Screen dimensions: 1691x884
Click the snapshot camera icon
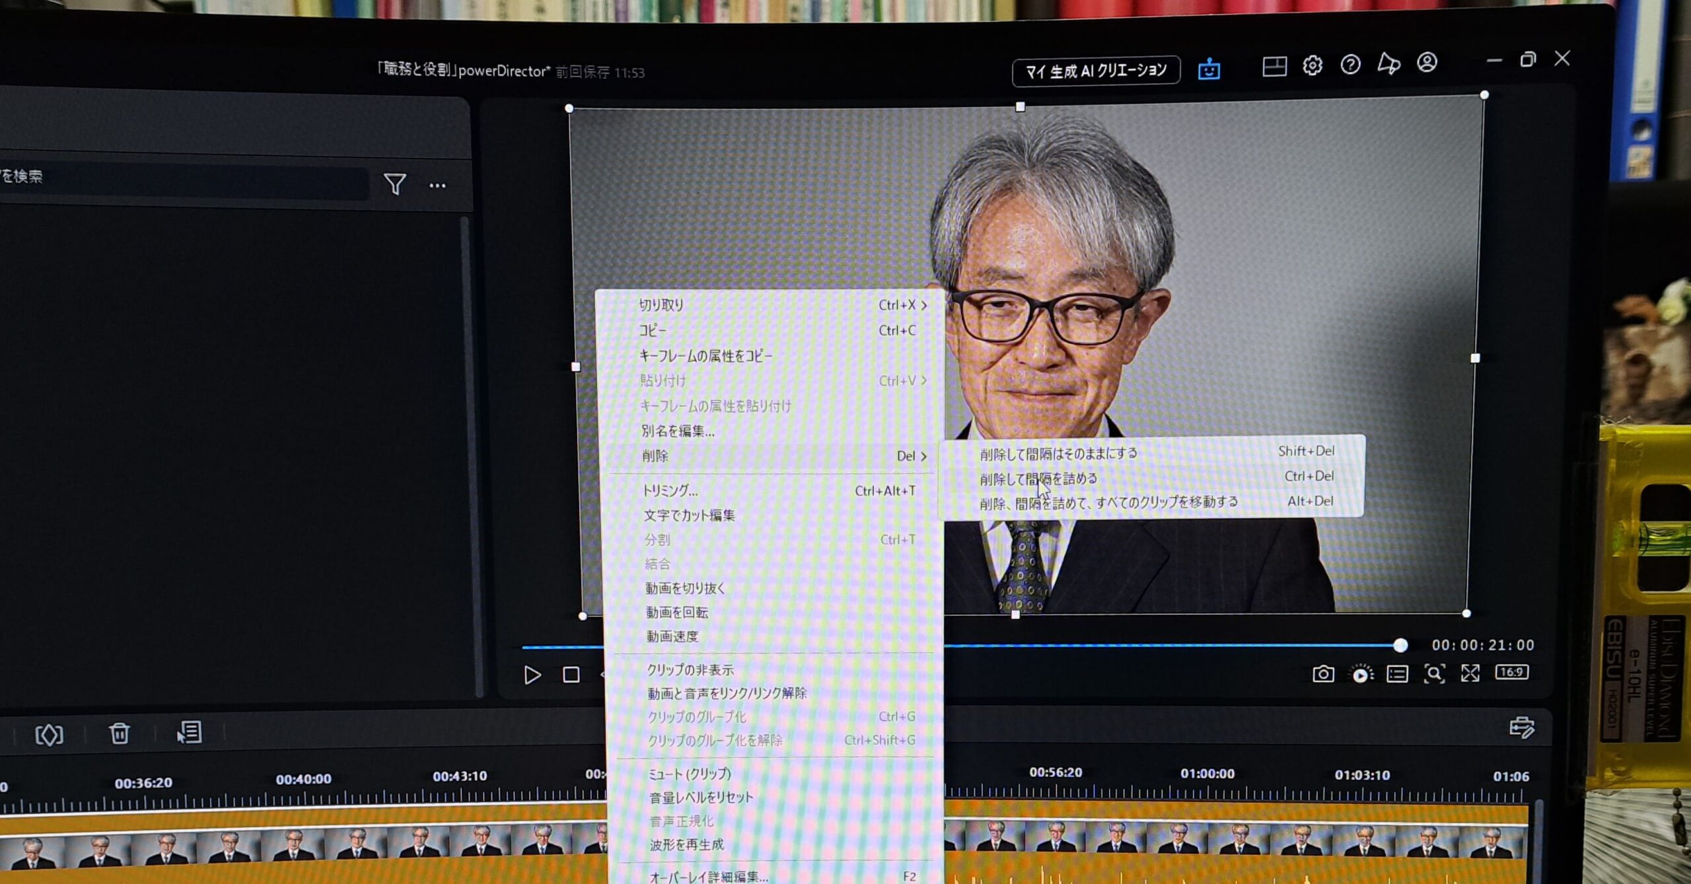(x=1323, y=674)
